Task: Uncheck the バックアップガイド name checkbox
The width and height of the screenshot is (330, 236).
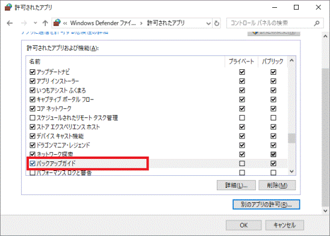Action: click(x=33, y=163)
